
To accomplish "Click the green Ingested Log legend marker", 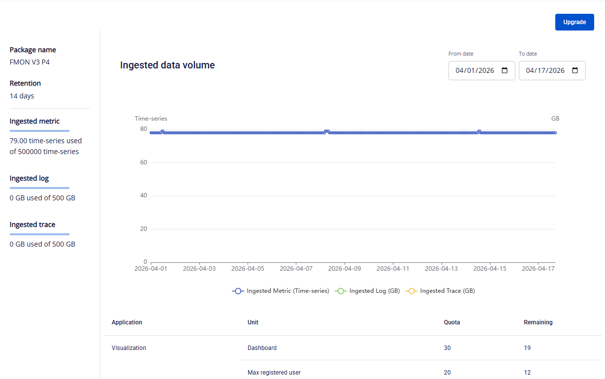I will [x=341, y=291].
